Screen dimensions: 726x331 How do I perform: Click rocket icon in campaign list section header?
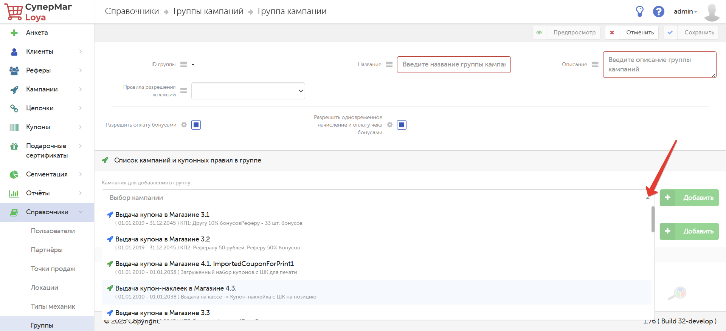tap(105, 160)
